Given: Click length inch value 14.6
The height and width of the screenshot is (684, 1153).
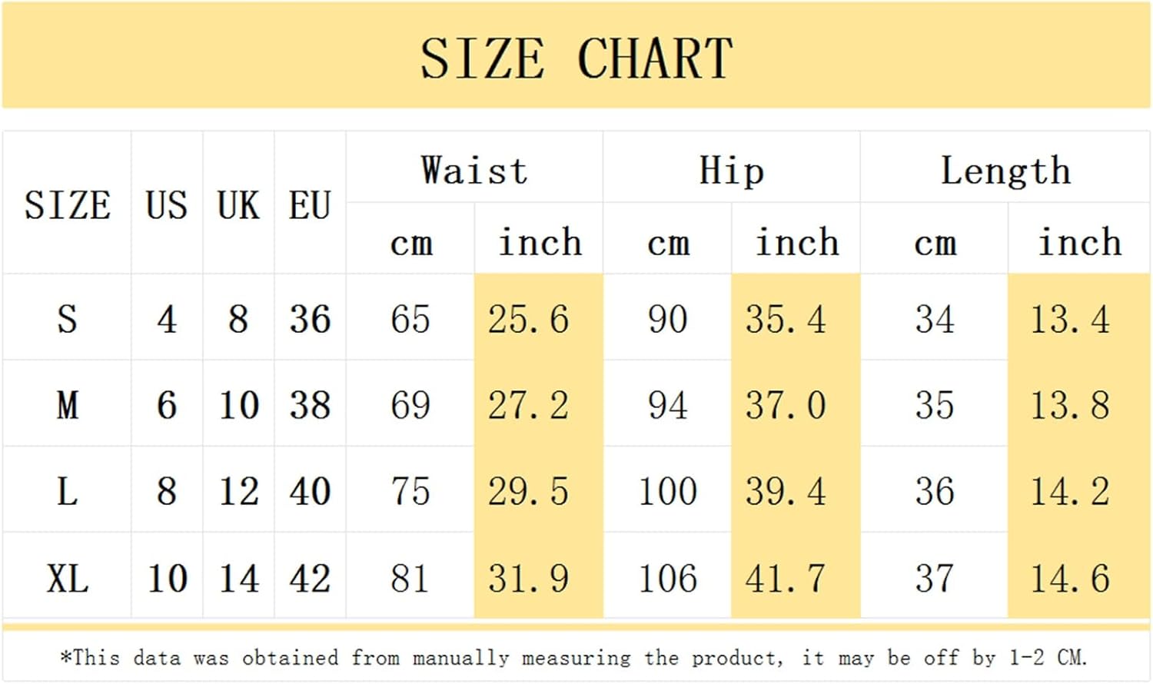Looking at the screenshot, I should click(x=1070, y=578).
